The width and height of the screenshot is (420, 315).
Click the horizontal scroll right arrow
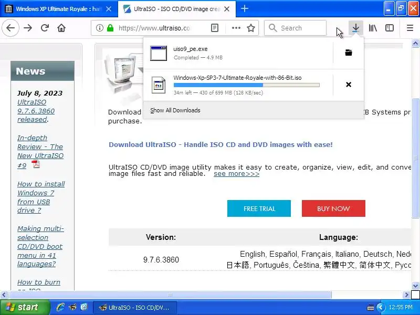tap(406, 295)
